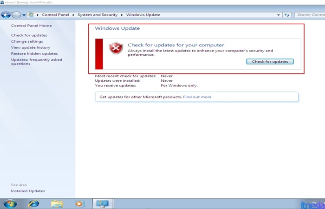Click the Forward navigation arrow
Viewport: 325px width, 209px height.
[16, 15]
